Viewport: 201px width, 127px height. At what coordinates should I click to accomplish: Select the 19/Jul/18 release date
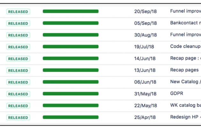144,47
